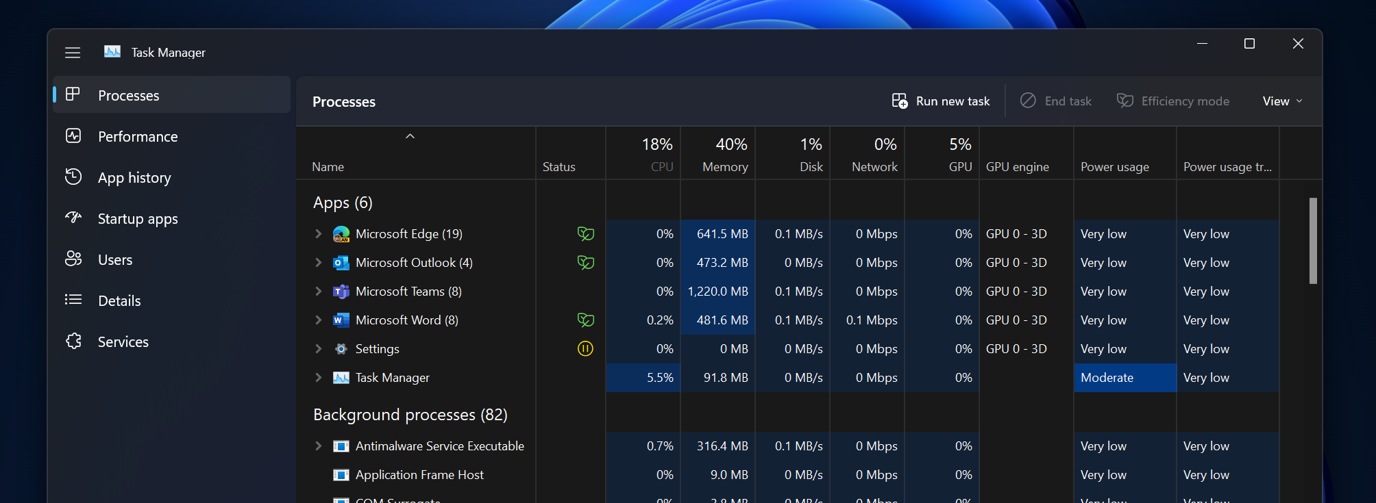Click the Microsoft Outlook app icon

click(341, 263)
